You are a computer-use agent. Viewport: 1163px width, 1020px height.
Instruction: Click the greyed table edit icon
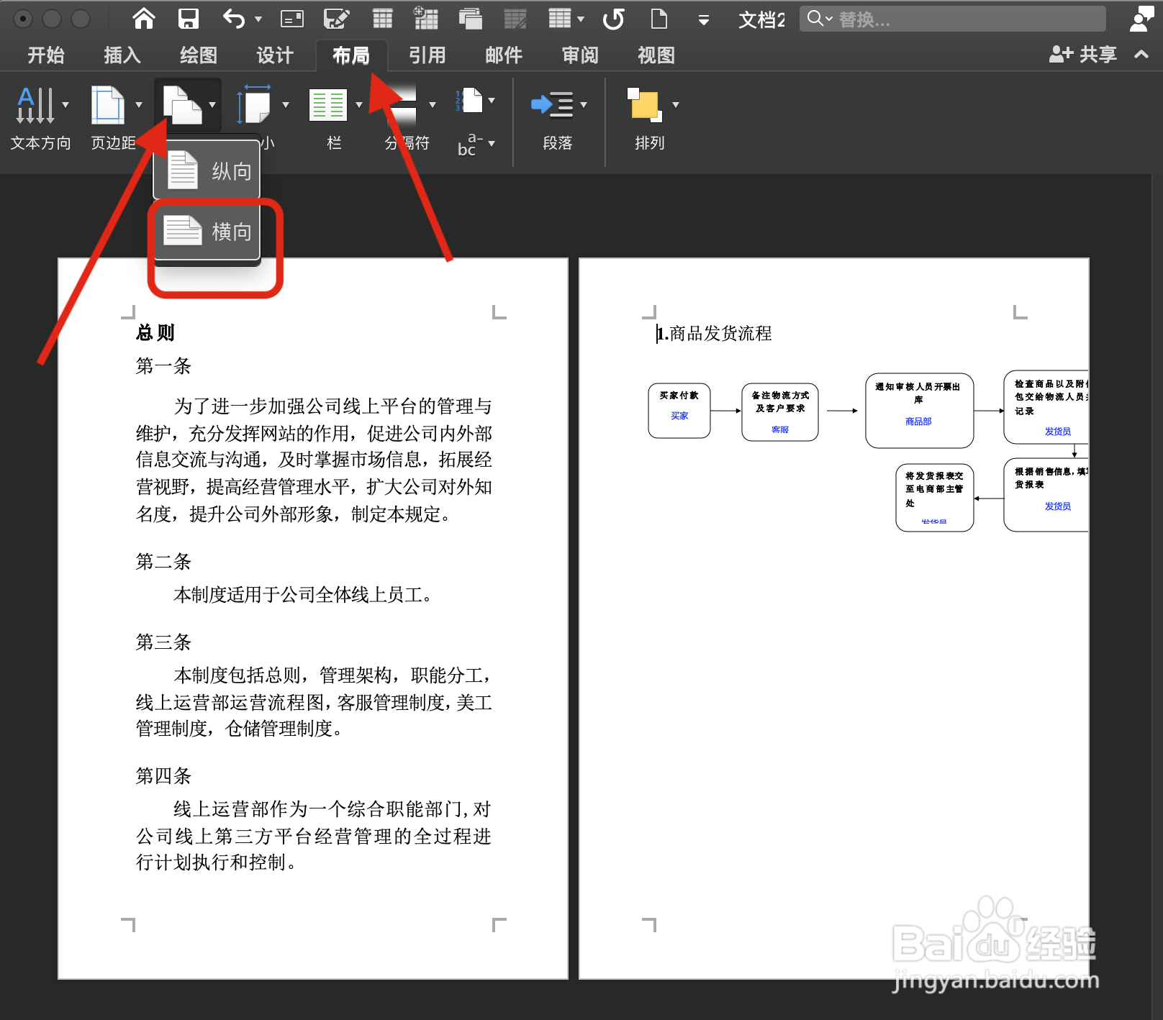pyautogui.click(x=515, y=19)
